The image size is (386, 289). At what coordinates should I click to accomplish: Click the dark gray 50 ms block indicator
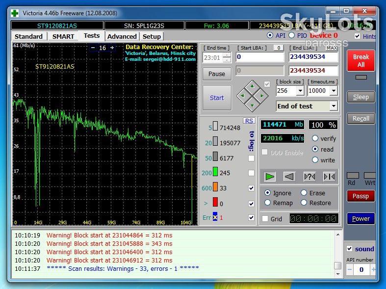[x=215, y=157]
